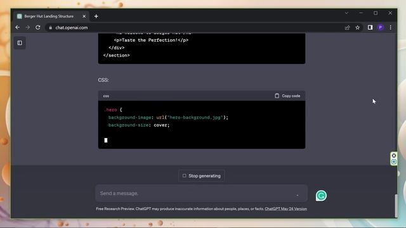Go back with the browser back arrow
Viewport: 406px width, 228px height.
[18, 27]
